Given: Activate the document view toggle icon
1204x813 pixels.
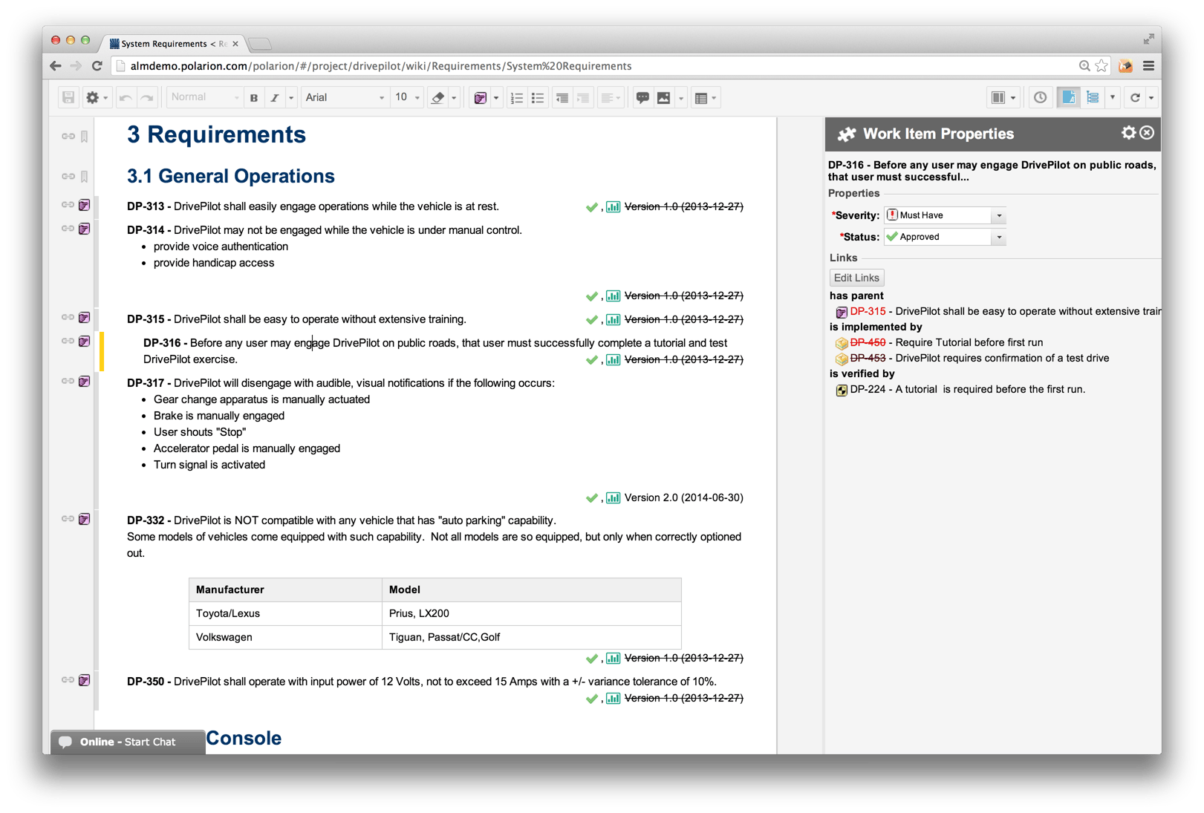Looking at the screenshot, I should (1068, 97).
